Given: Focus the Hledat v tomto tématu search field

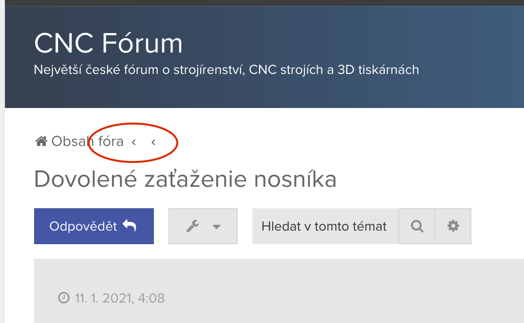Looking at the screenshot, I should (325, 226).
